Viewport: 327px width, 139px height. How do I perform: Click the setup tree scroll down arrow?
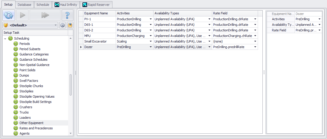(x=70, y=133)
